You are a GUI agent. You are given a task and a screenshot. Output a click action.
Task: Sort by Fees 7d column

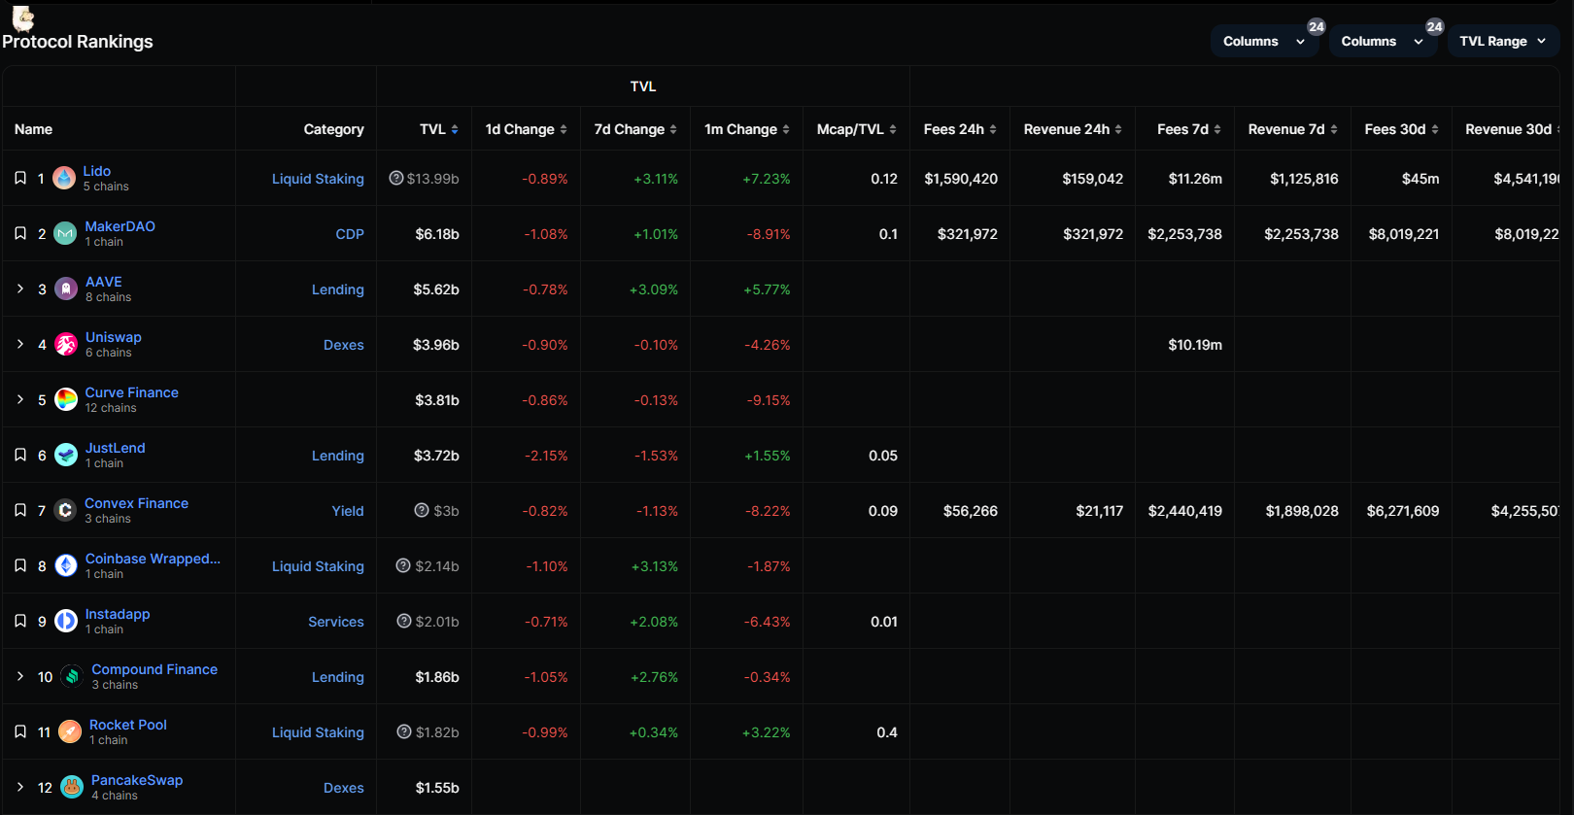[1189, 129]
